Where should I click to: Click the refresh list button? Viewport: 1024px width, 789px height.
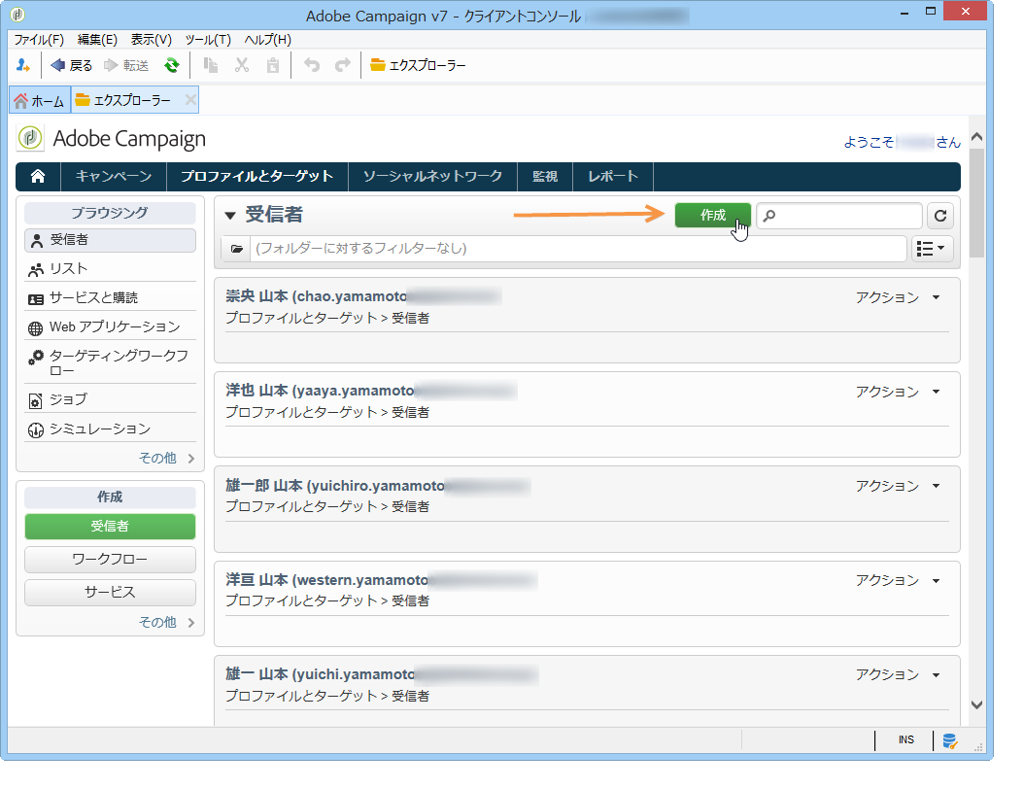point(940,216)
